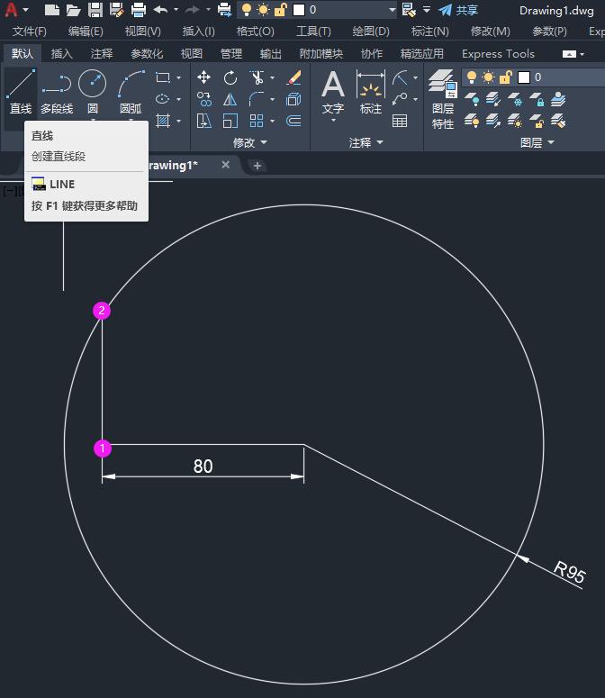Viewport: 605px width, 698px height.
Task: Activate the Fillet tool
Action: (257, 99)
